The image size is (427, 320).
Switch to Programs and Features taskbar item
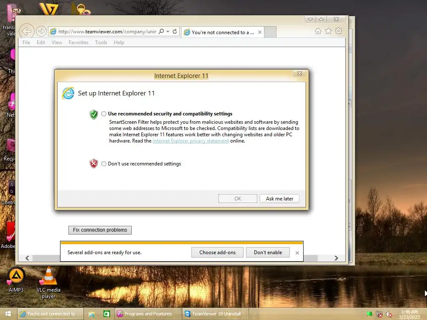click(x=148, y=314)
